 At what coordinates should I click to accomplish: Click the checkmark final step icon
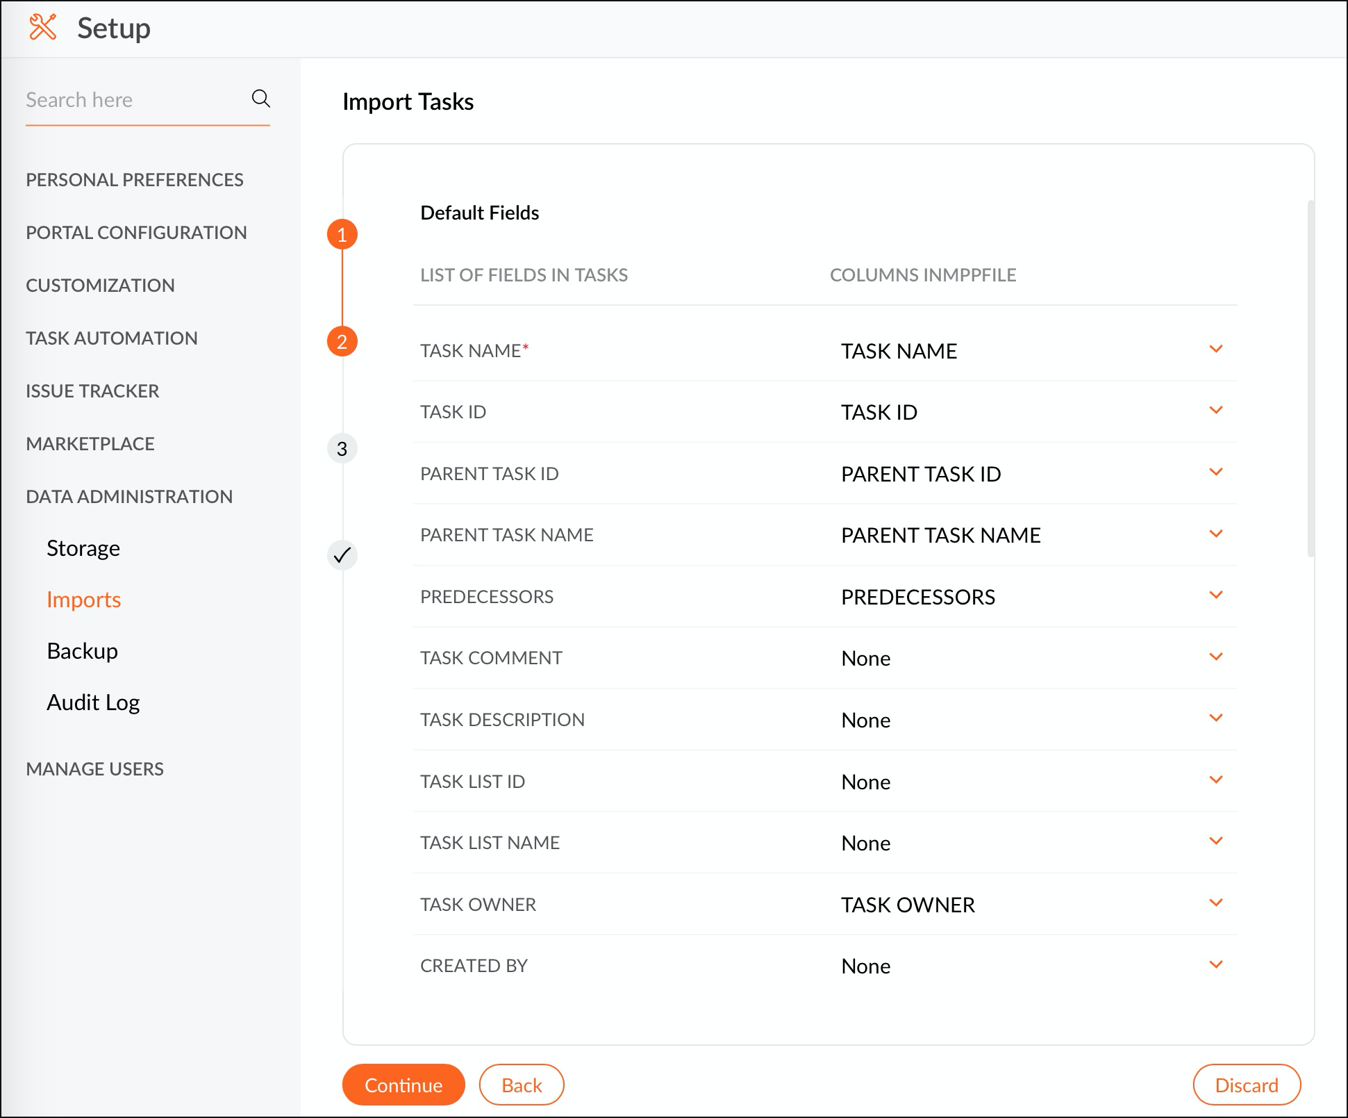(342, 555)
